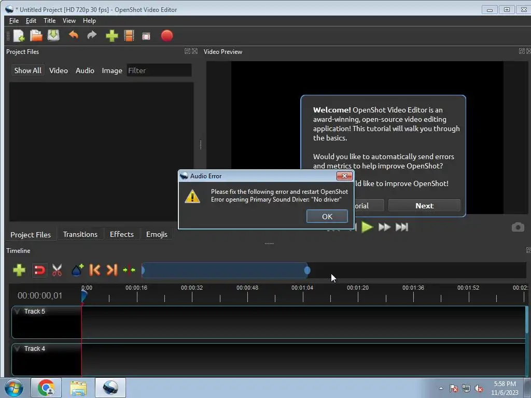Screen dimensions: 531x398
Task: Click Next in the welcome tutorial
Action: coord(424,206)
